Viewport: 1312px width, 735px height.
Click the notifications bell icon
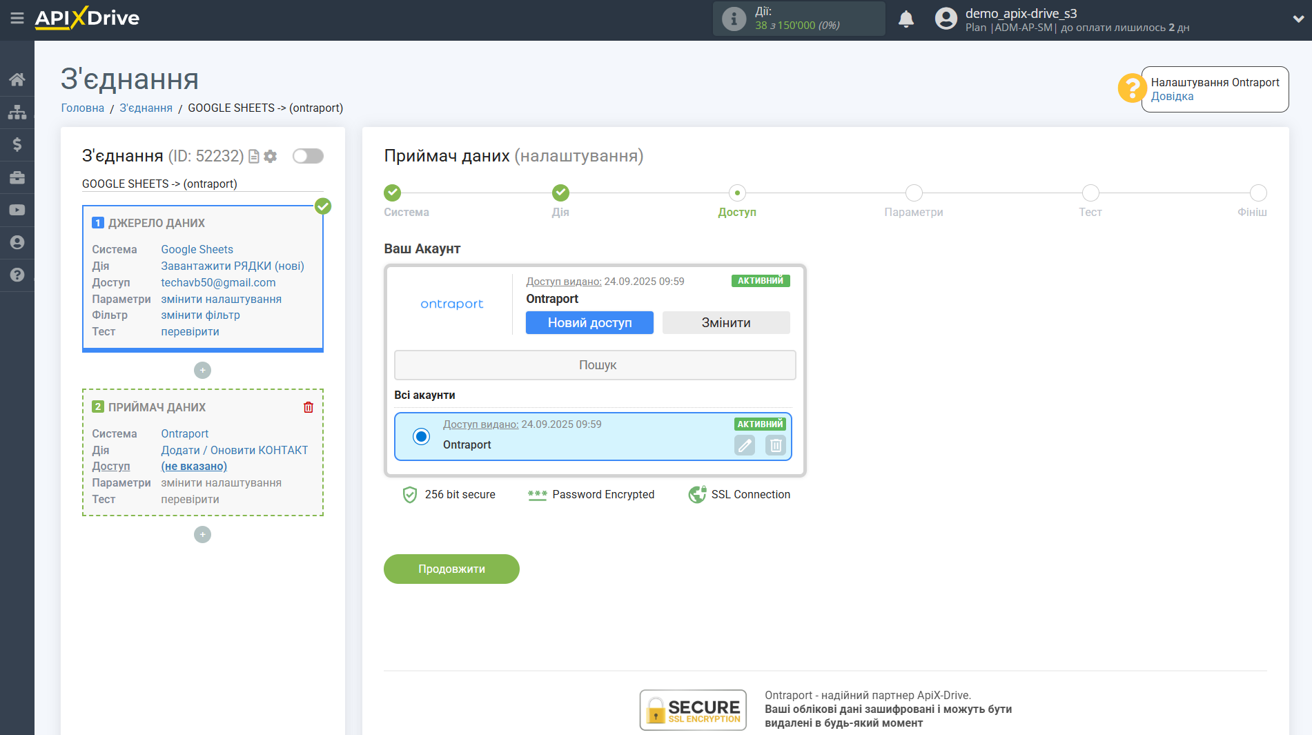905,19
